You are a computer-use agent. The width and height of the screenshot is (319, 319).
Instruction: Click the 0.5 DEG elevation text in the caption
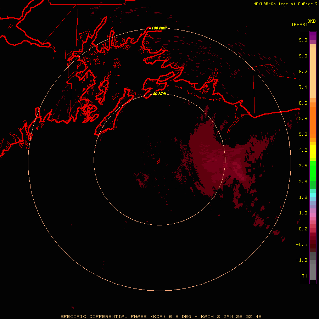click(x=180, y=317)
